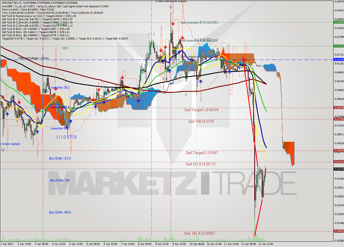Click the red 0.55870 price tag
Viewport: 344px width, 247px height.
(339, 150)
